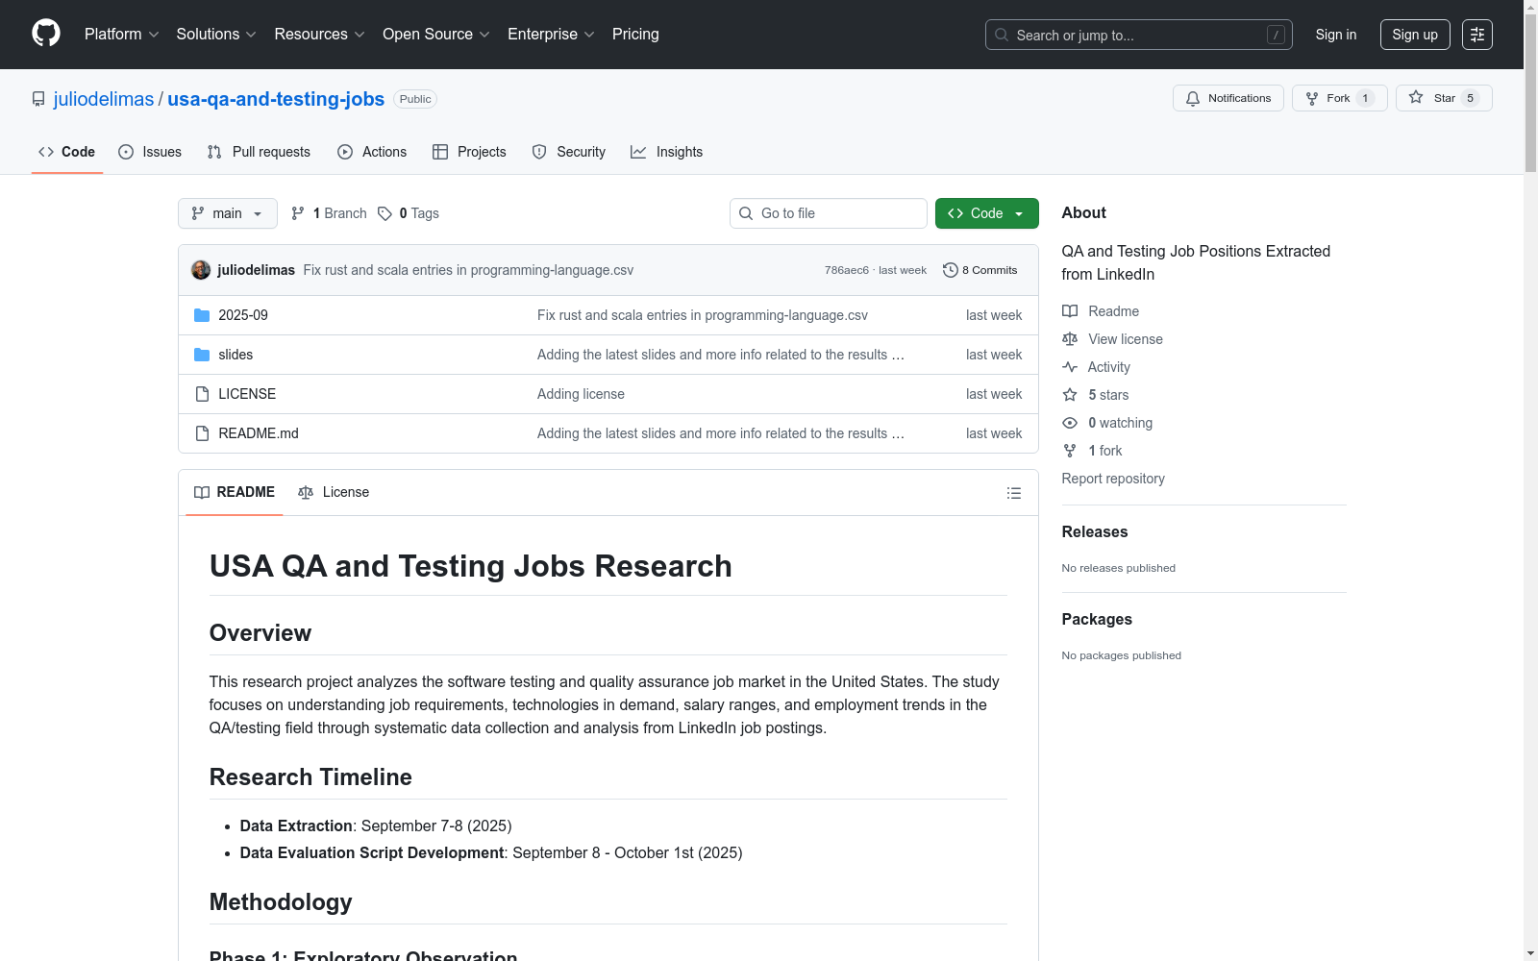The height and width of the screenshot is (961, 1538).
Task: Click the LICENSE file icon
Action: tap(202, 394)
